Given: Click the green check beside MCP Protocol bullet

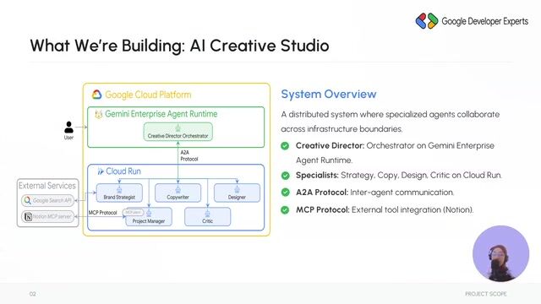Looking at the screenshot, I should (x=285, y=209).
